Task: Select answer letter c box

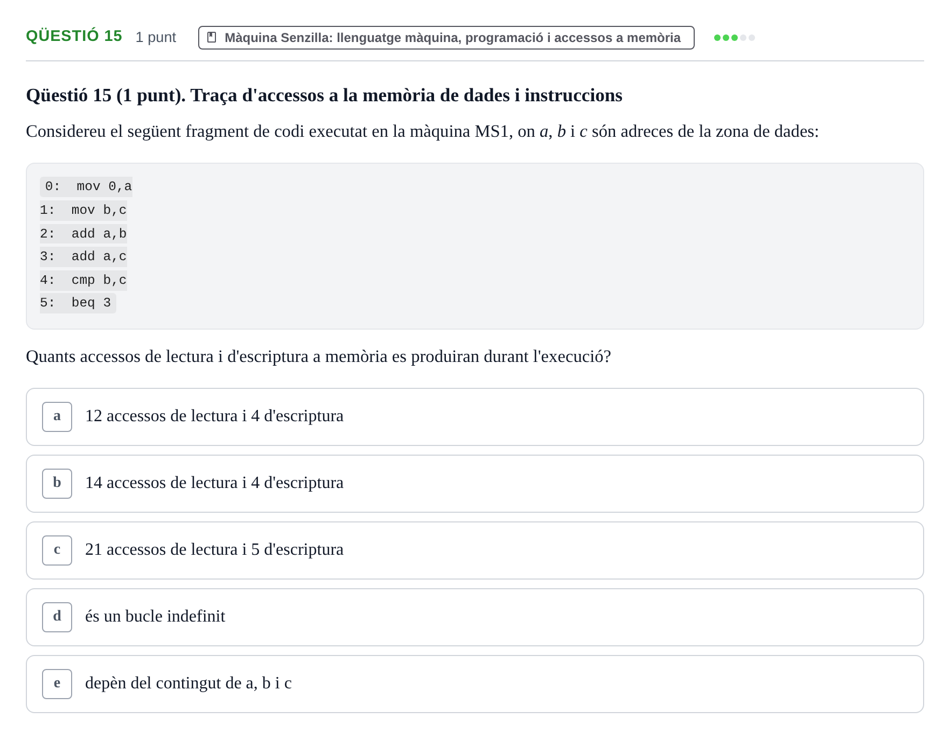Action: [57, 550]
